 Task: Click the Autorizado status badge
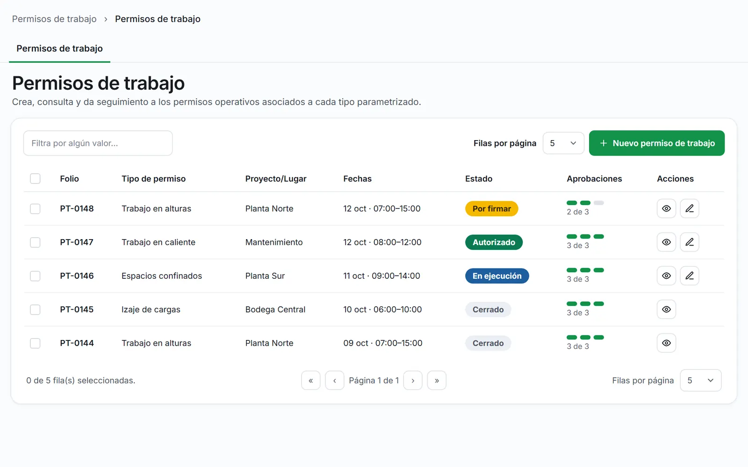494,242
